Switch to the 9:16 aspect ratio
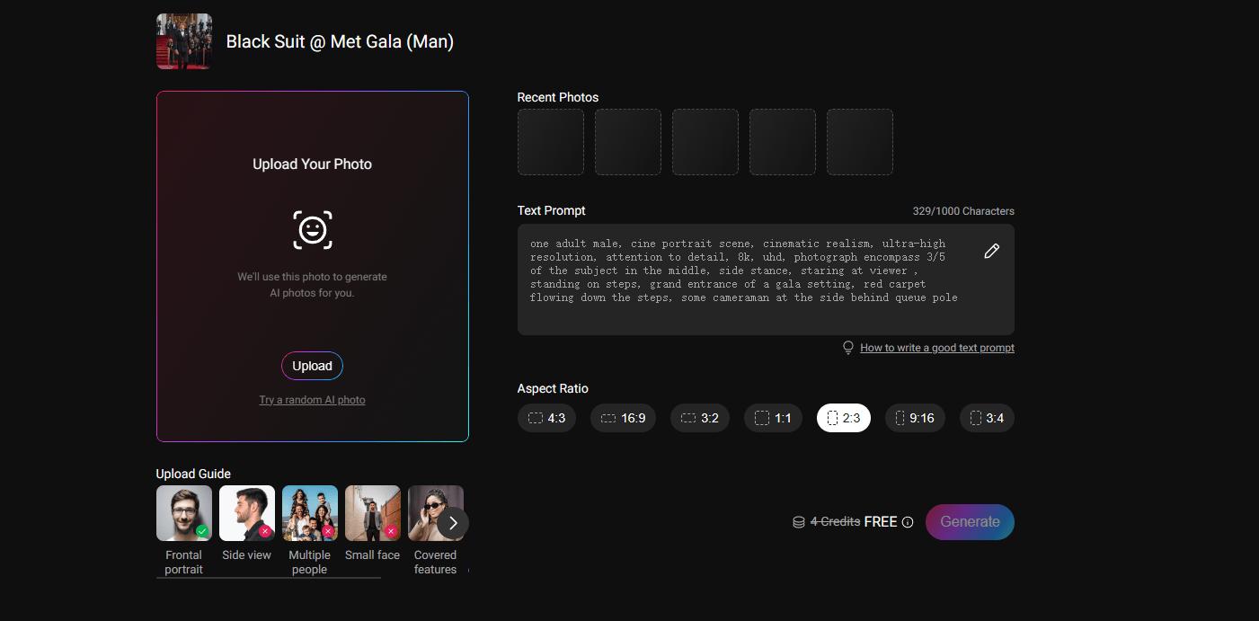 pos(915,418)
